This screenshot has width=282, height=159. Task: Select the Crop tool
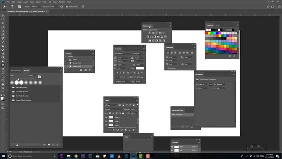3,30
